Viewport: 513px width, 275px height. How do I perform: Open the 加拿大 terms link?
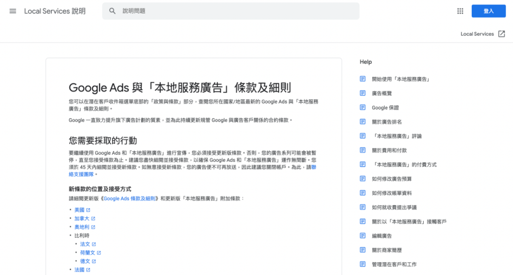[82, 218]
